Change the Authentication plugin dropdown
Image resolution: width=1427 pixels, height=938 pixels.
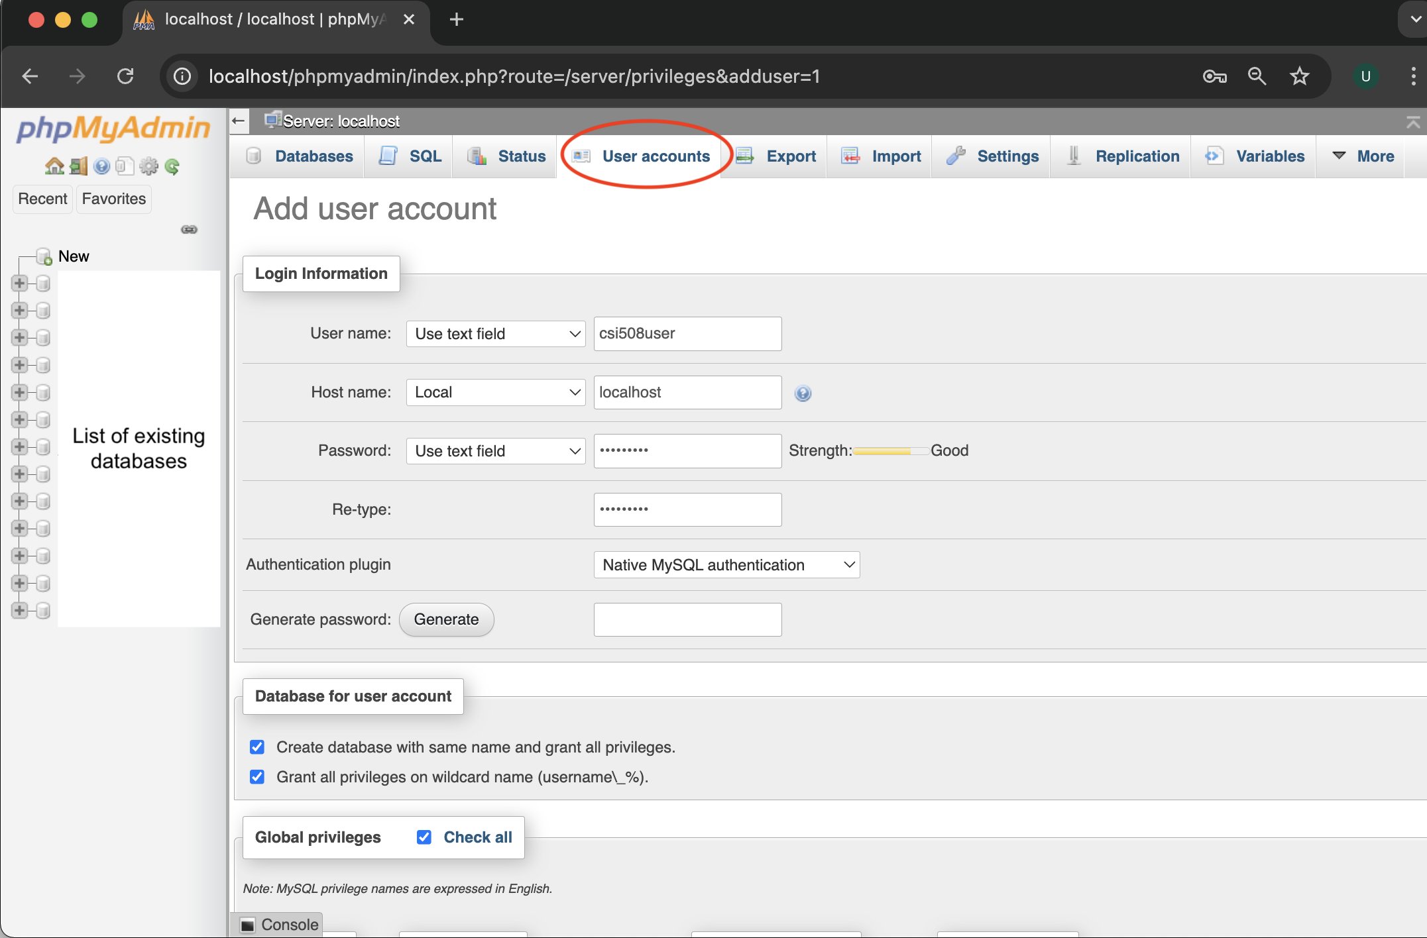(x=726, y=564)
